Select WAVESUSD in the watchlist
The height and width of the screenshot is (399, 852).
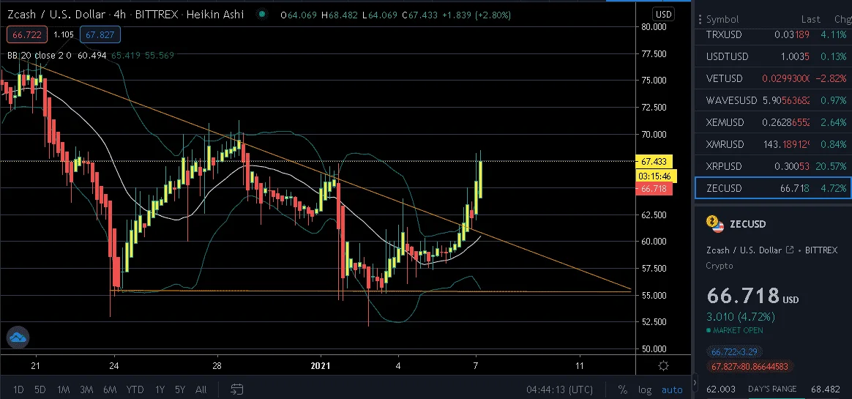pos(773,100)
